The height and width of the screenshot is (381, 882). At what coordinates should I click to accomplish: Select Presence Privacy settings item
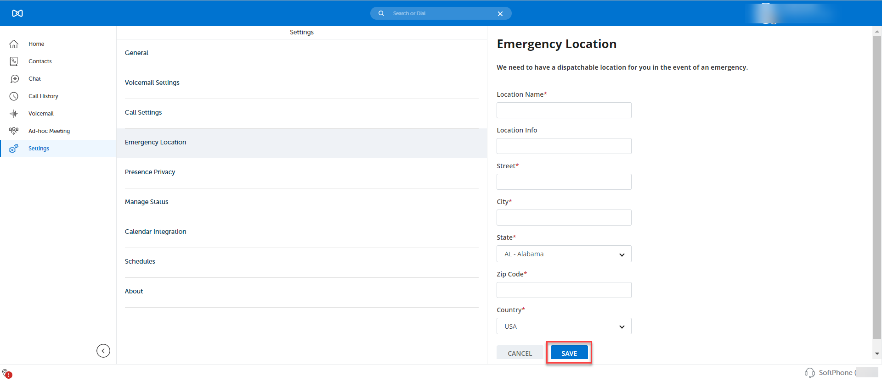pyautogui.click(x=150, y=172)
